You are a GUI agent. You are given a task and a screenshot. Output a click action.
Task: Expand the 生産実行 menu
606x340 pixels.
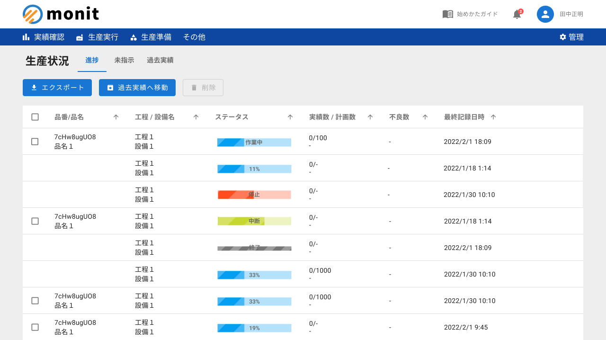pos(97,37)
